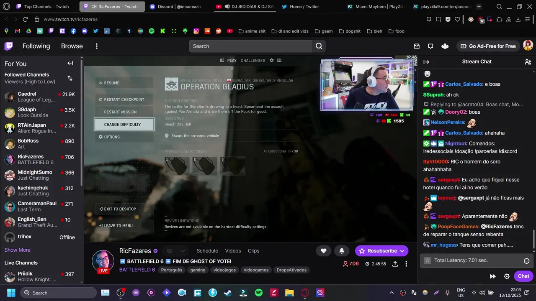The height and width of the screenshot is (301, 536).
Task: Open the food bookmarks folder
Action: 396,31
